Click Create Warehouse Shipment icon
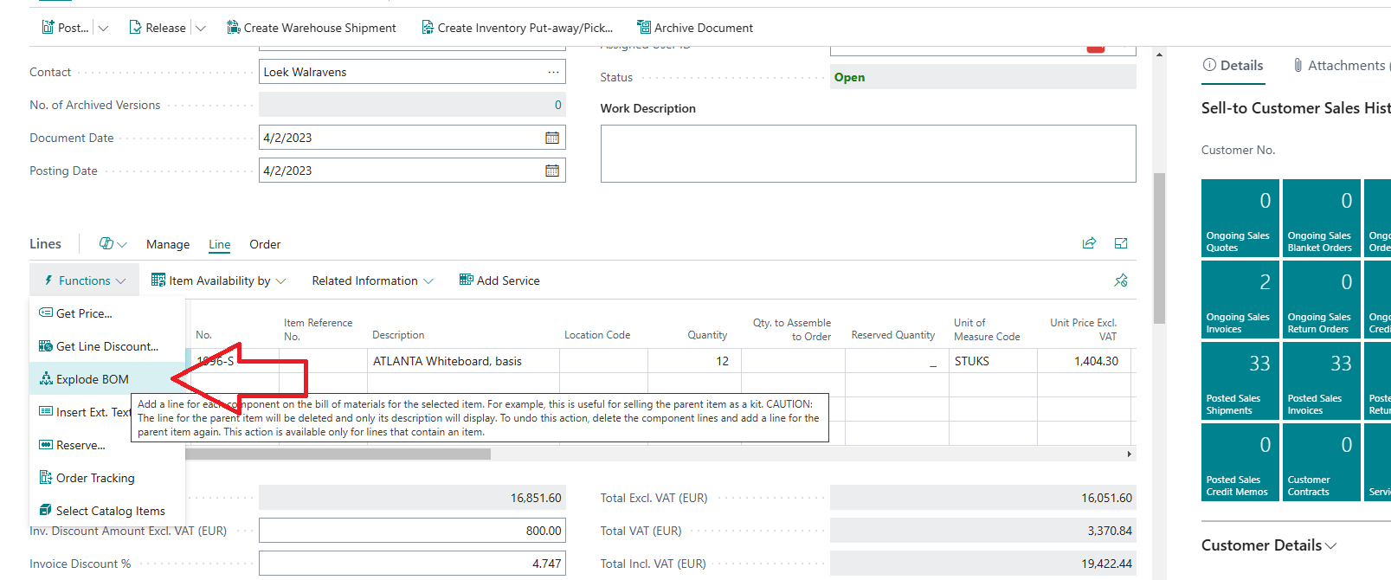 (x=233, y=28)
